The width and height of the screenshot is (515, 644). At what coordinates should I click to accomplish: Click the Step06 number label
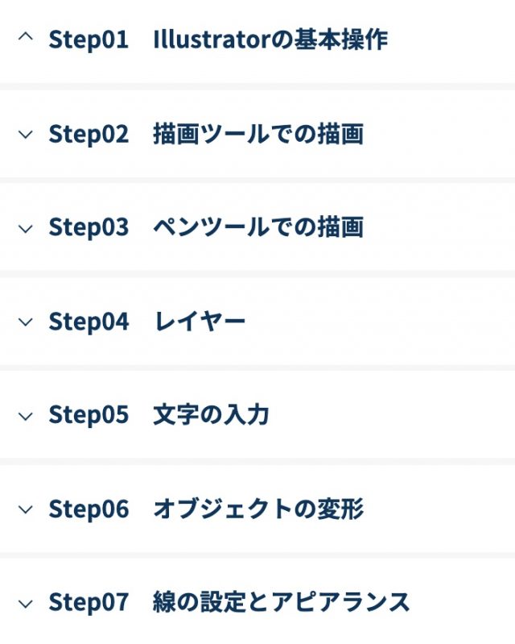(x=89, y=509)
